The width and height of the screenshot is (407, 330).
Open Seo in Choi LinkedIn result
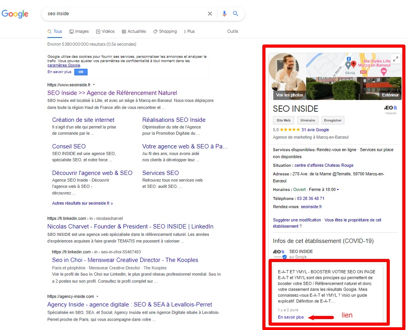[125, 260]
